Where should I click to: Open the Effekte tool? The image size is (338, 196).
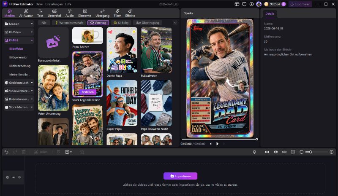tap(130, 13)
